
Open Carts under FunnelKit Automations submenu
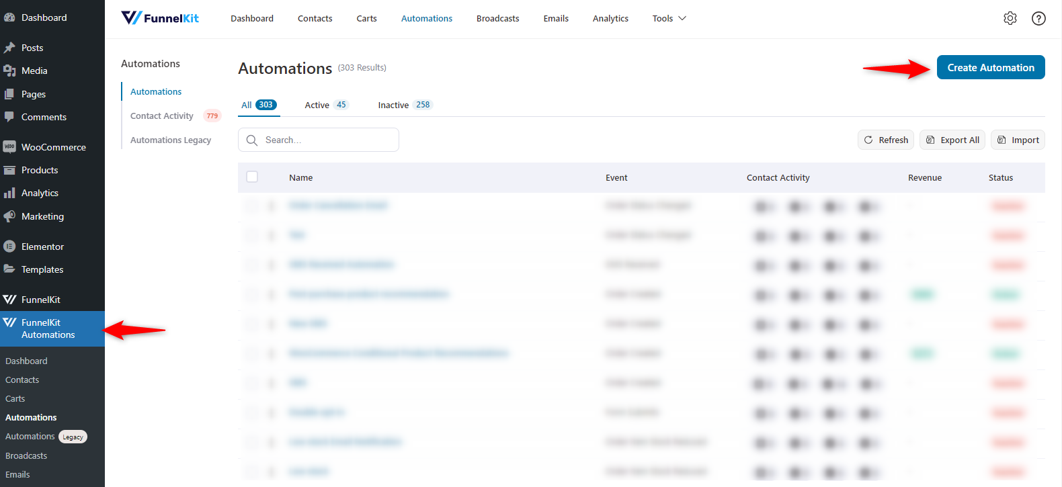[15, 398]
